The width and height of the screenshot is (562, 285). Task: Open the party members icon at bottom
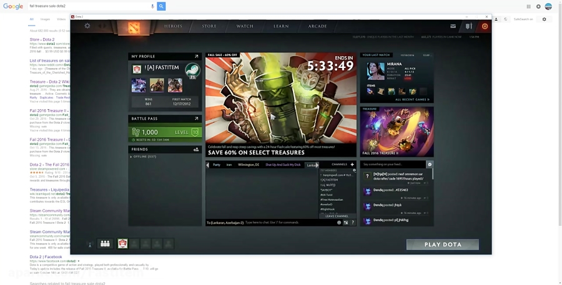105,244
